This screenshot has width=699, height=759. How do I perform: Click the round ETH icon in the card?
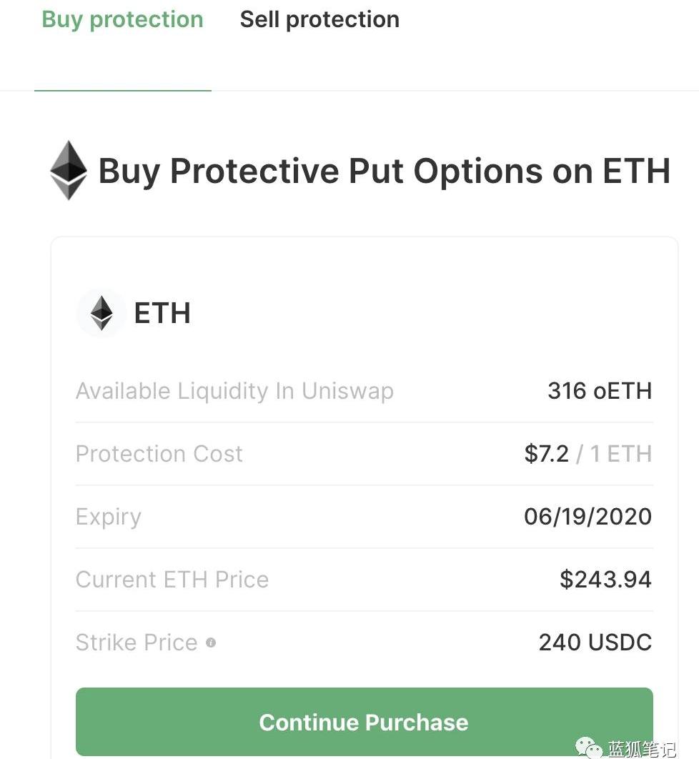101,313
